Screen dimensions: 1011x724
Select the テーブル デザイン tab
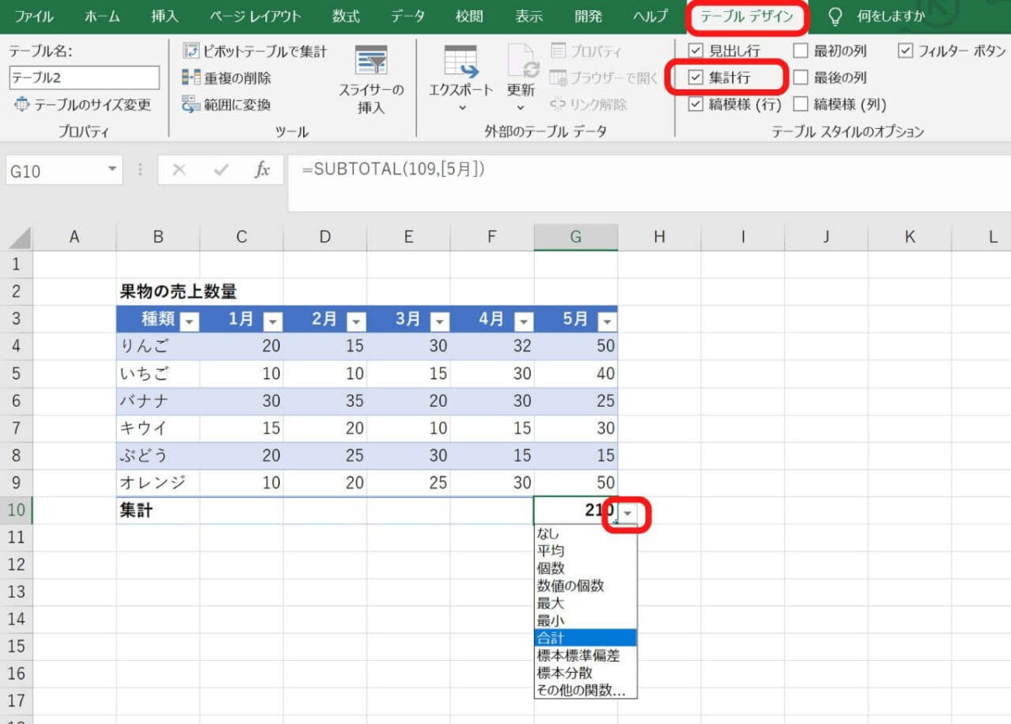point(746,16)
